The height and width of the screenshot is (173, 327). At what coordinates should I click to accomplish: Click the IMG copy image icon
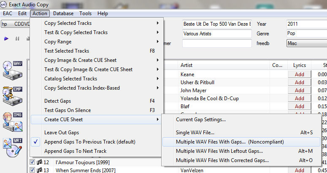click(x=13, y=122)
